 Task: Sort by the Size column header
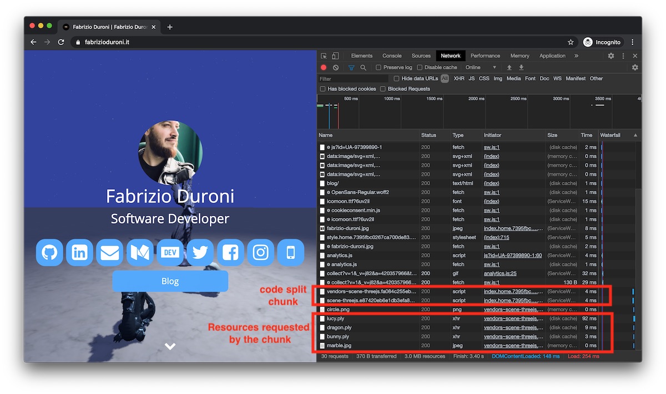(562, 135)
